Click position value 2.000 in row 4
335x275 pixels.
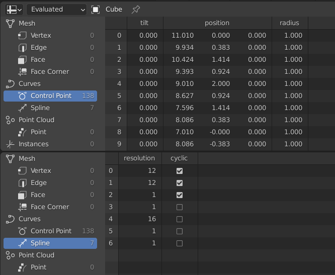coord(221,83)
